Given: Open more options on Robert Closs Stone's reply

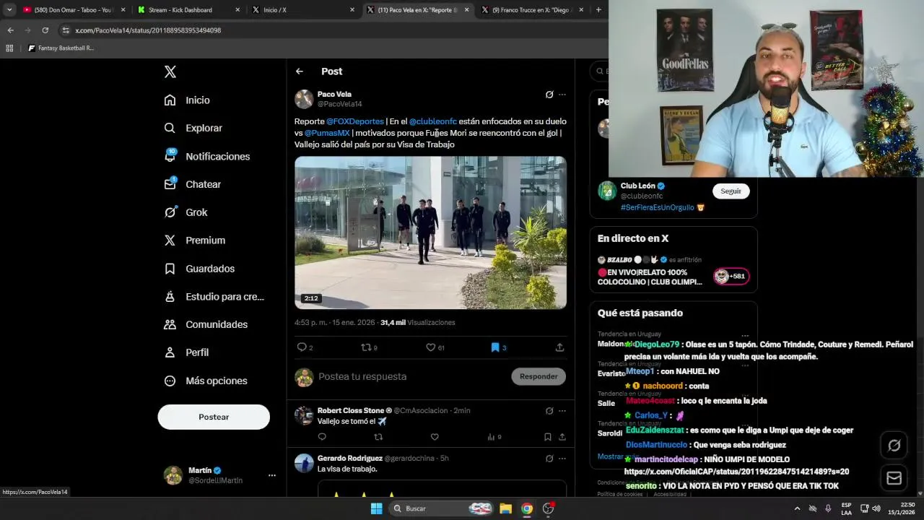Looking at the screenshot, I should [562, 410].
